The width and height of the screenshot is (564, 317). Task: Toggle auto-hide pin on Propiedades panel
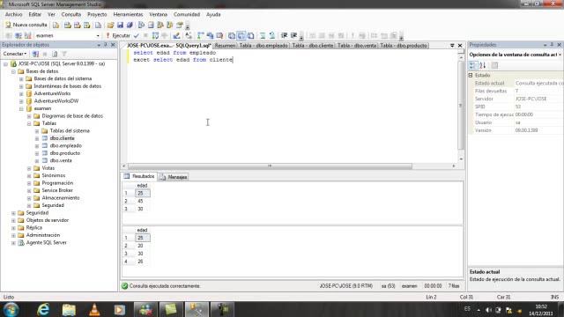(x=552, y=45)
